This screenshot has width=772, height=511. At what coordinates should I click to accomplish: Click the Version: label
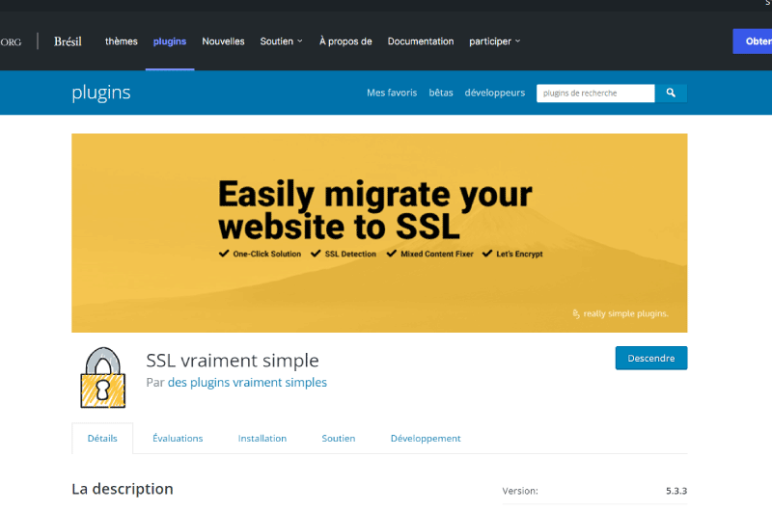coord(520,491)
